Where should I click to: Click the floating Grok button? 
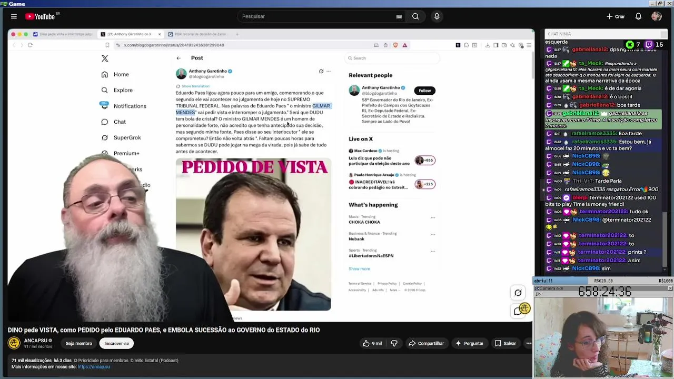[518, 293]
